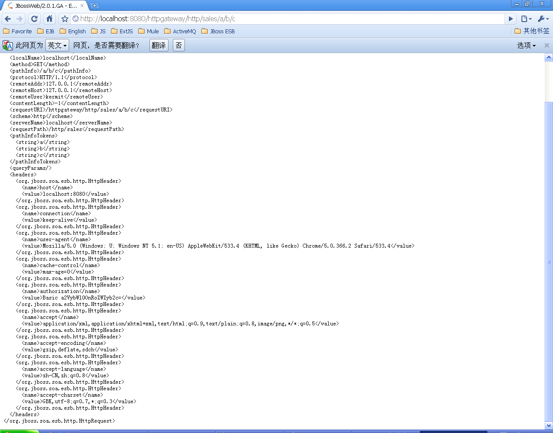553x433 pixels.
Task: Click the translate bar icon
Action: click(x=8, y=45)
